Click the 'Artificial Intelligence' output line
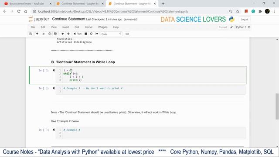Screen dimensions: 279x157 (x=74, y=42)
